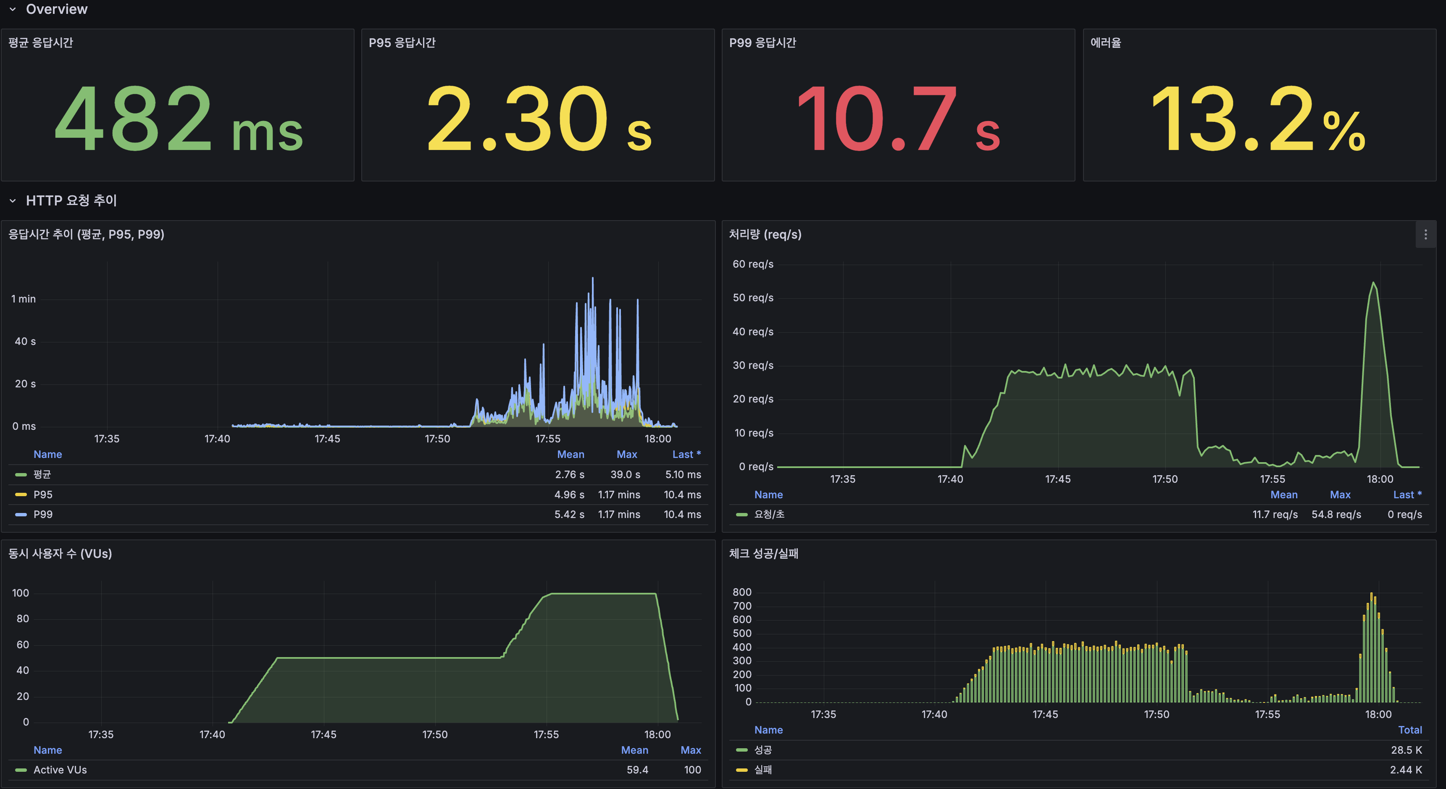Open the 응답시간 추이 panel title menu
Viewport: 1446px width, 789px height.
pyautogui.click(x=84, y=234)
